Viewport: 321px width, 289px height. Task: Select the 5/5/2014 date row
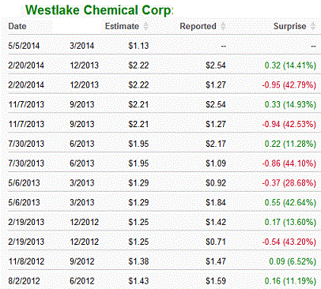click(162, 46)
